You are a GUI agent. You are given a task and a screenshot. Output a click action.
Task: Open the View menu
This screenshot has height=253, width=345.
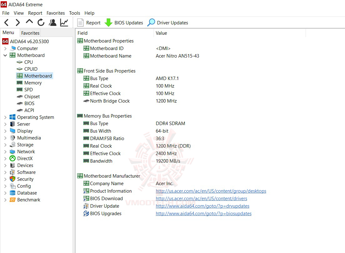coord(19,13)
